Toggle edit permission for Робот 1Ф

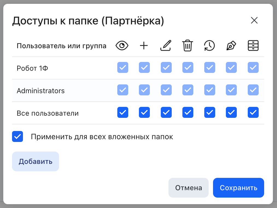click(x=166, y=67)
